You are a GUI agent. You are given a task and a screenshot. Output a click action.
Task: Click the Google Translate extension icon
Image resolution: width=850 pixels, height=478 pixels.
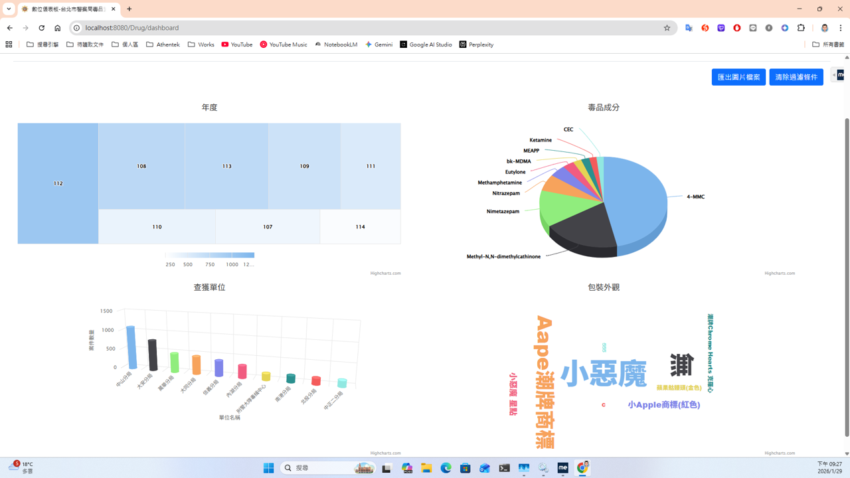pos(689,28)
